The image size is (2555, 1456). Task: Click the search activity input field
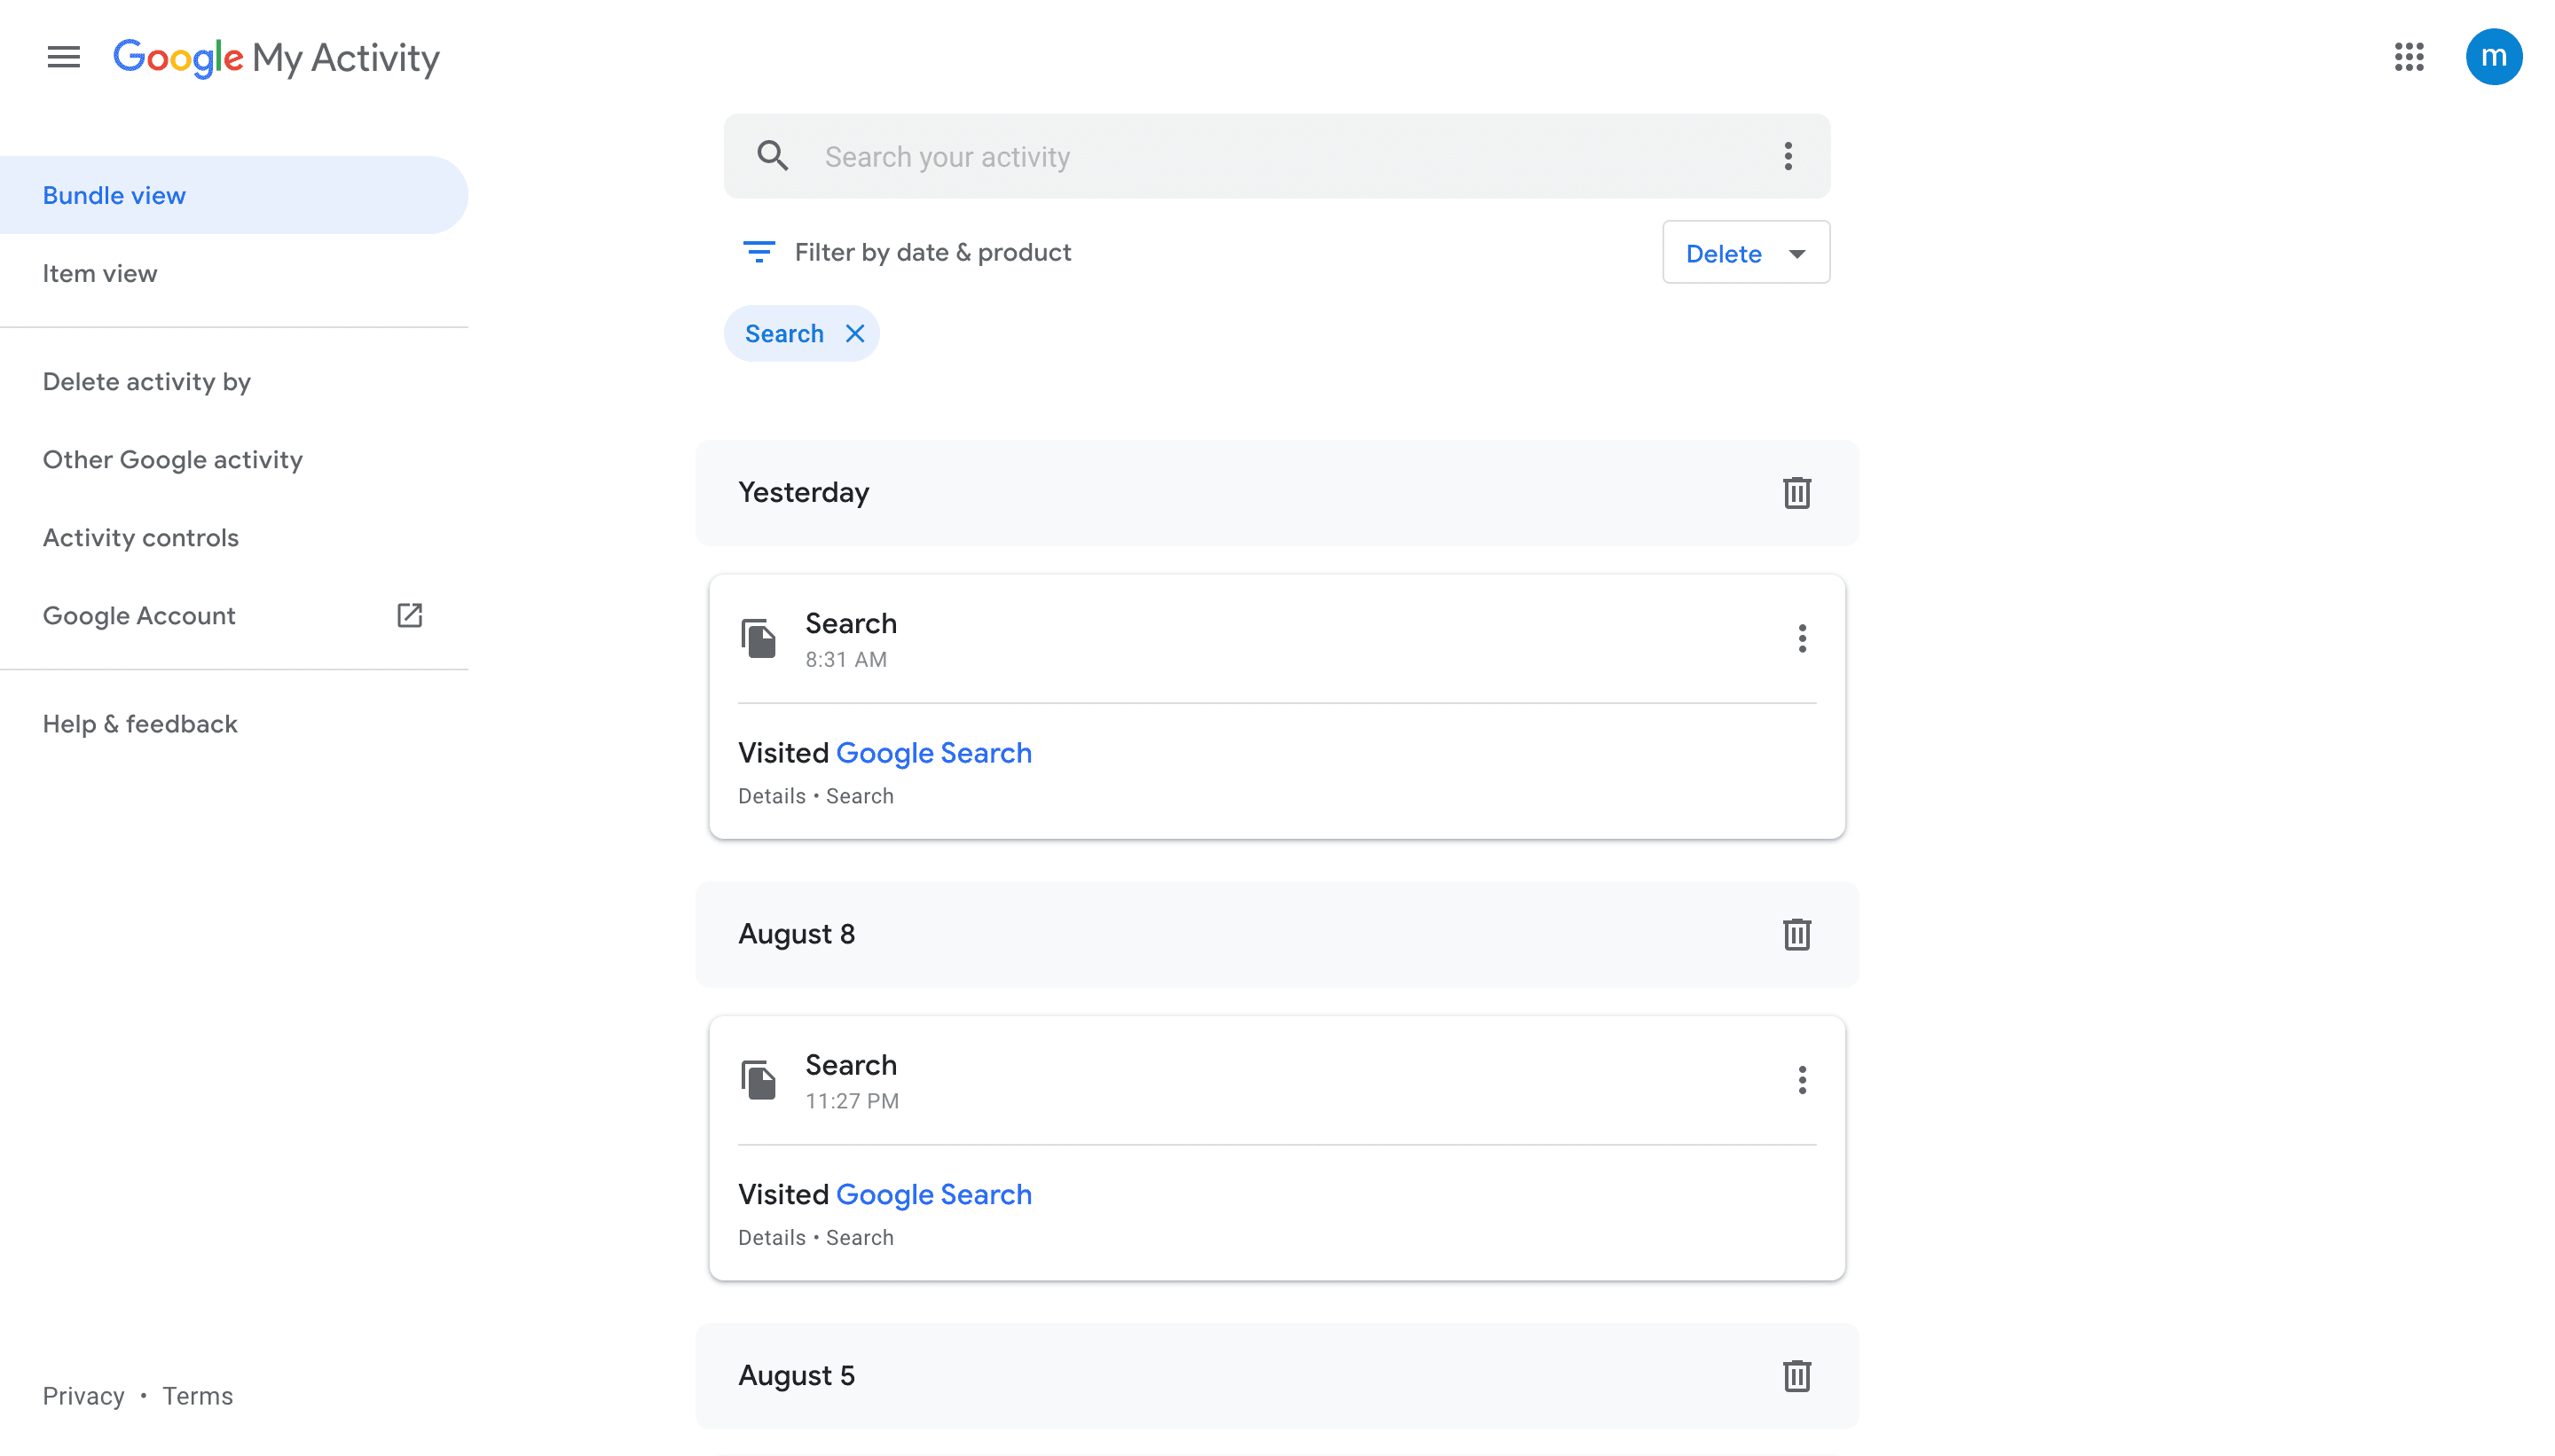[1276, 154]
